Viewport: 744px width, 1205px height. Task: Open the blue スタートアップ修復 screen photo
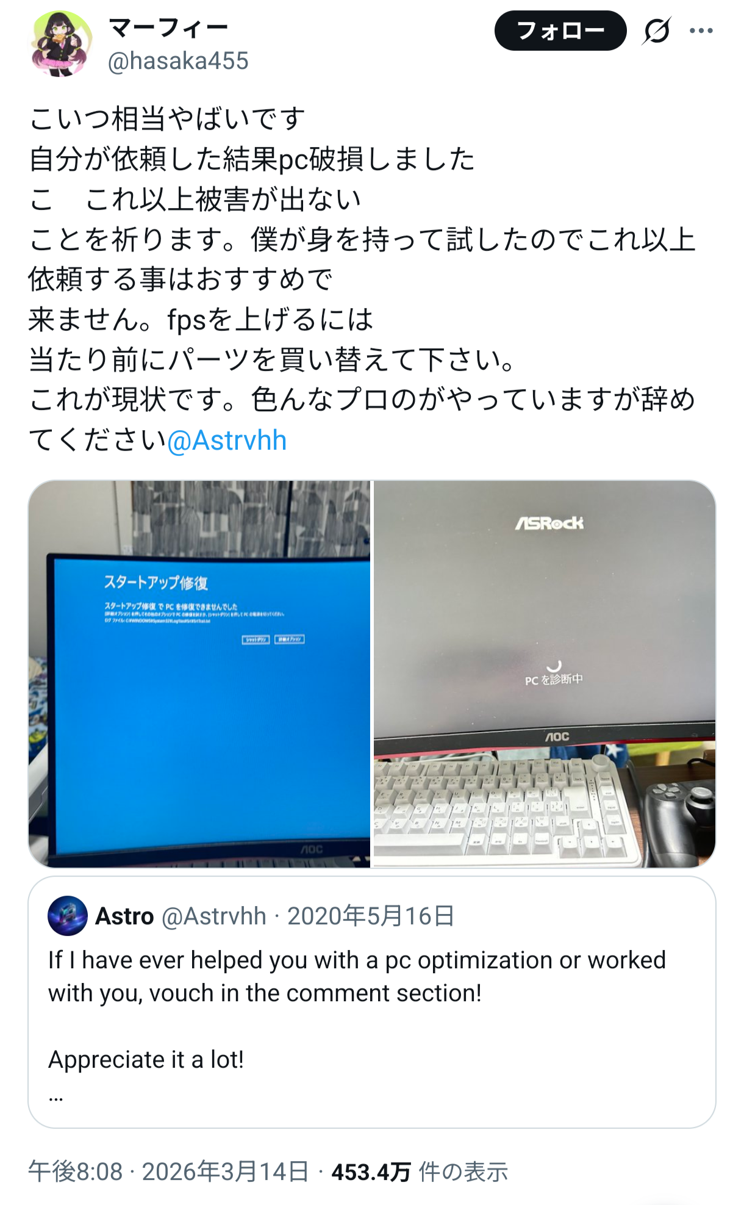tap(199, 674)
